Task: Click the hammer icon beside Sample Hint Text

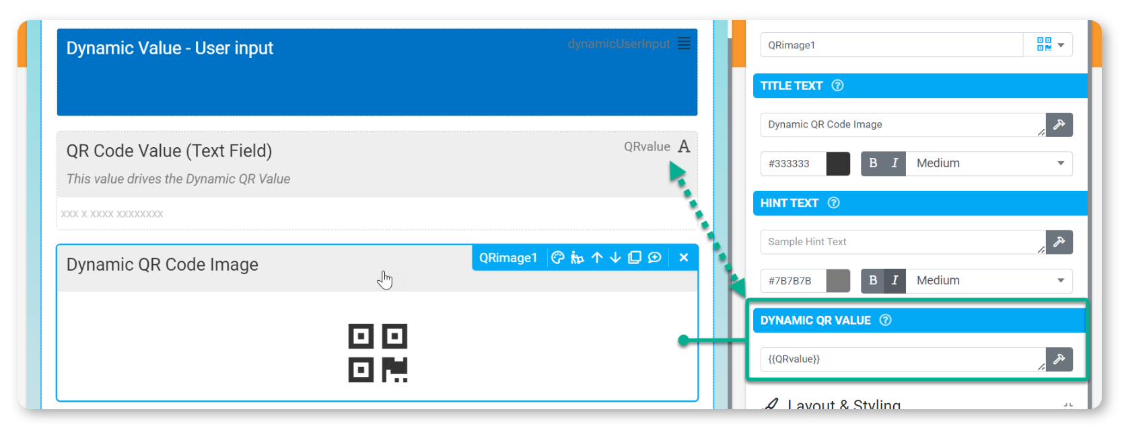Action: click(1059, 242)
